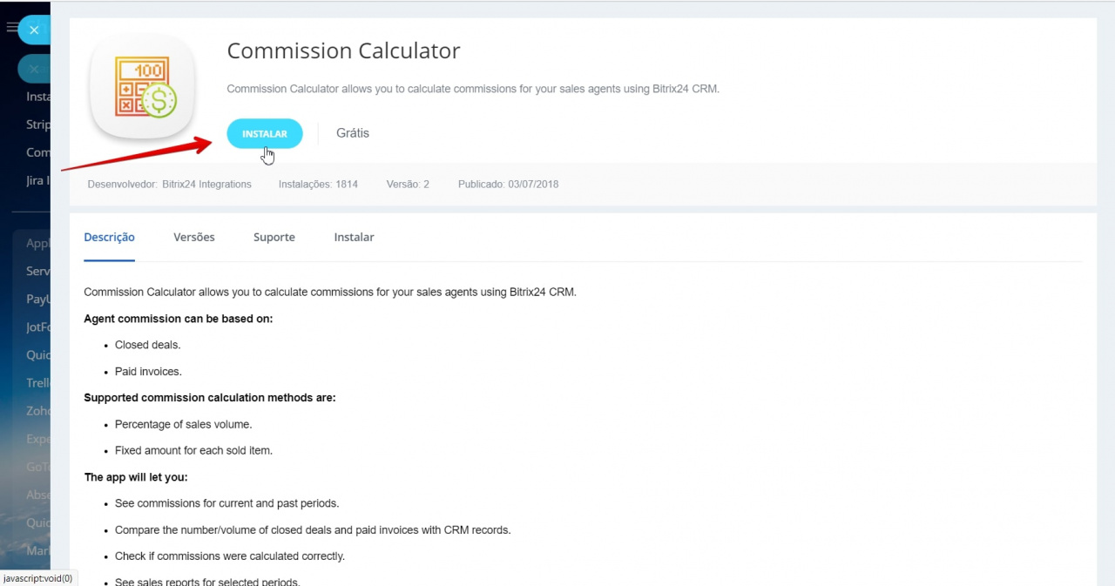Click the Instalações count text

[x=318, y=185]
